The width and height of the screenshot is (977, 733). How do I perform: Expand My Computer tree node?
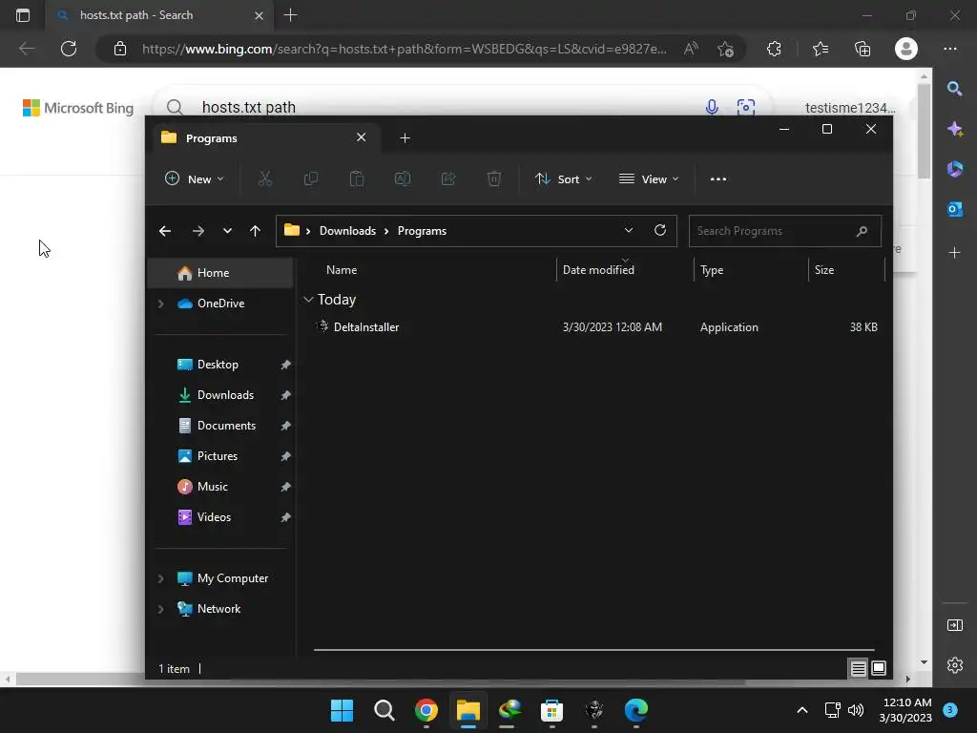click(160, 578)
